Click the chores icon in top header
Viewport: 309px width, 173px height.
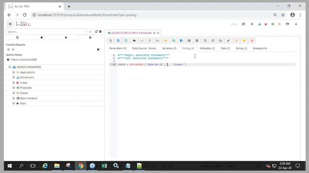tap(279, 24)
